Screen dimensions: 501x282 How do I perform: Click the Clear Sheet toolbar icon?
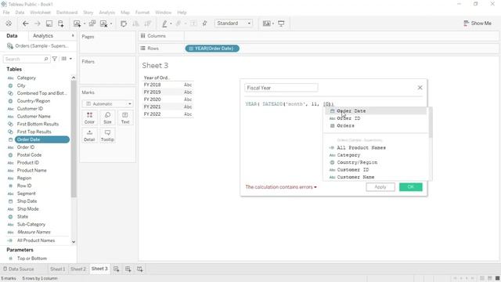click(x=103, y=23)
